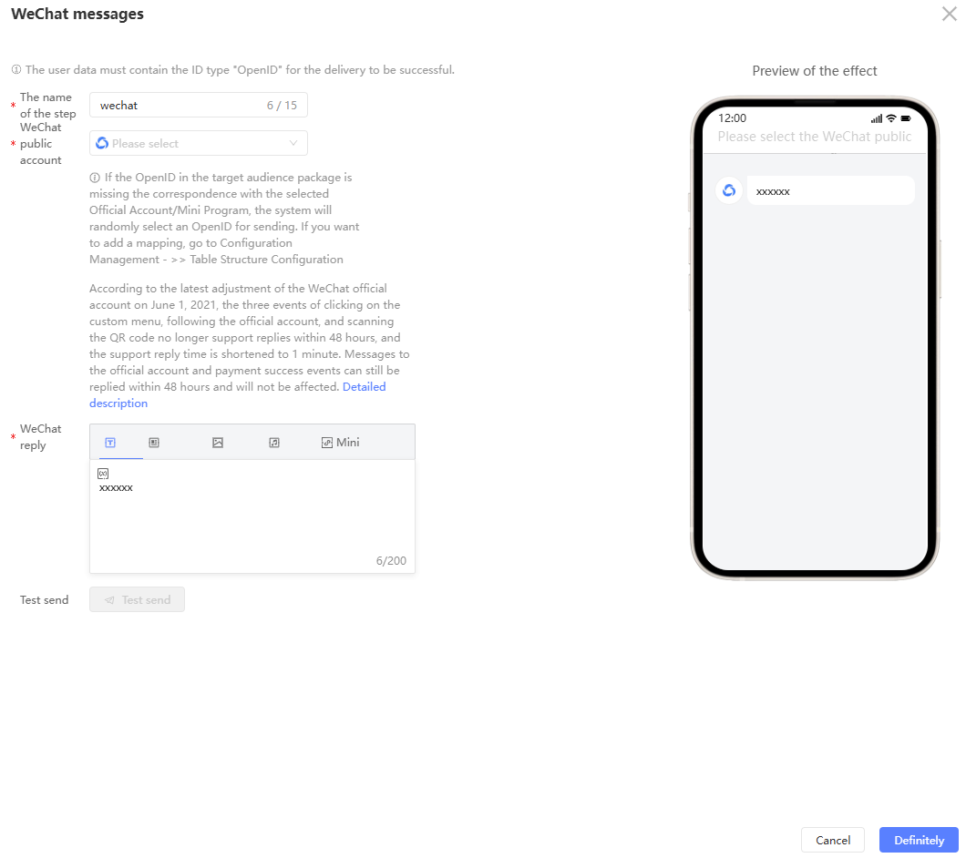Viewport: 966px width, 858px height.
Task: Open the WeChat public account dropdown
Action: 199,143
